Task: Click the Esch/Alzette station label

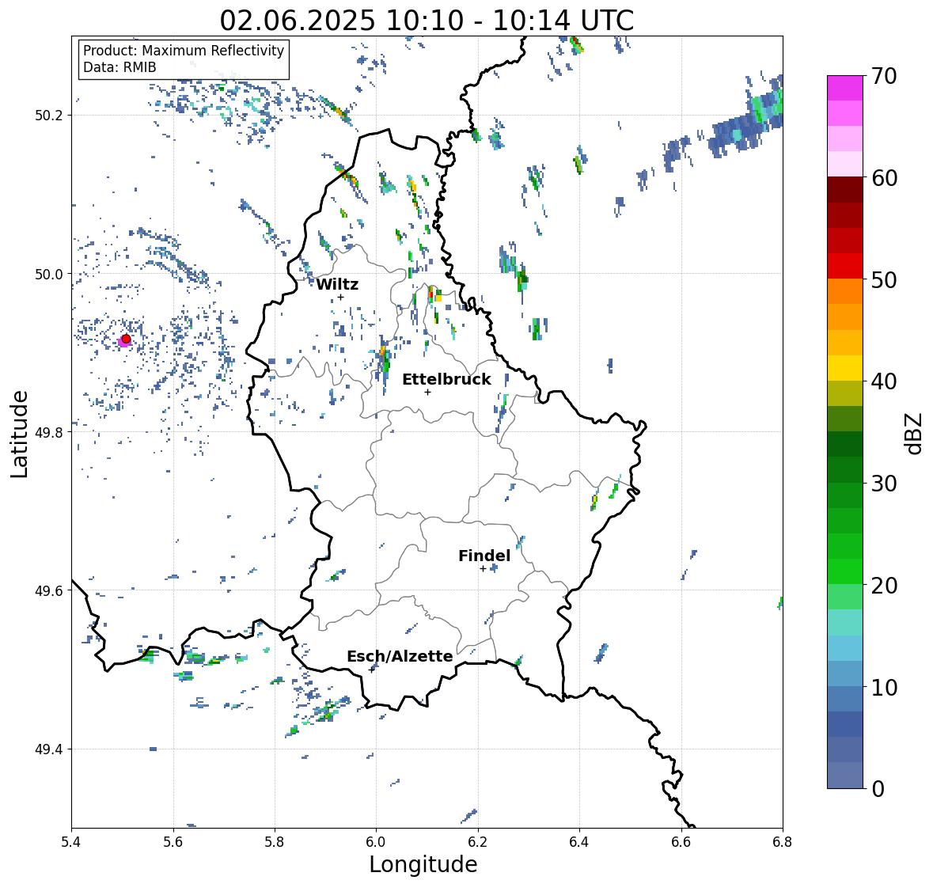Action: pyautogui.click(x=400, y=656)
